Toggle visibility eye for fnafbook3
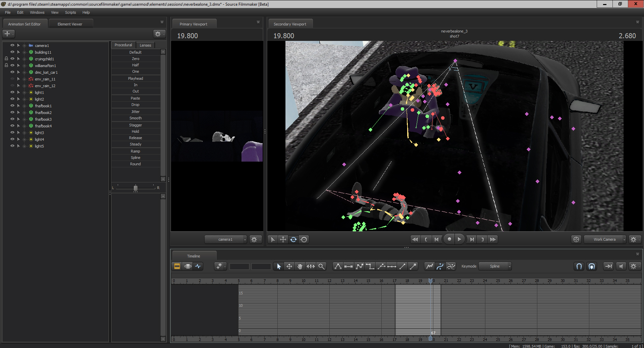Screen dimensions: 644x348 [12, 119]
